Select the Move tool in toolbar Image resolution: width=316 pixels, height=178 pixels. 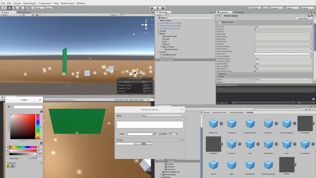[x=10, y=8]
